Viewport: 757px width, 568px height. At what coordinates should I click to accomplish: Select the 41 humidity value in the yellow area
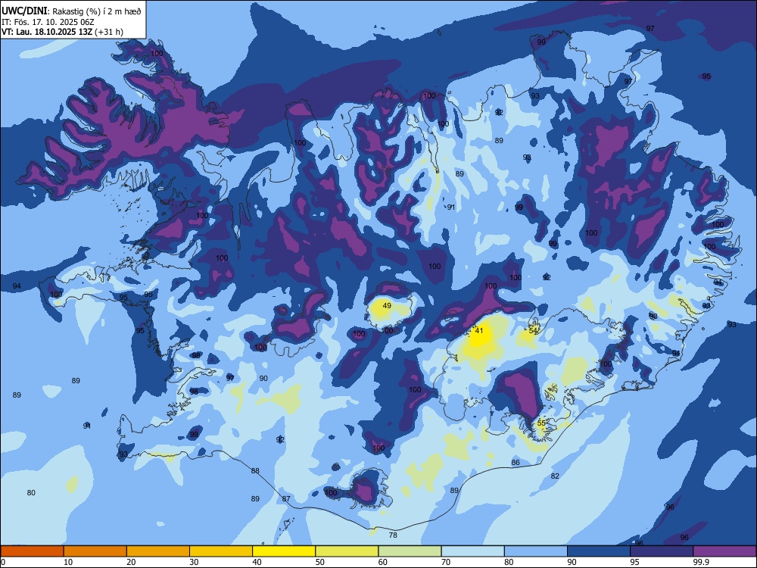tap(479, 331)
